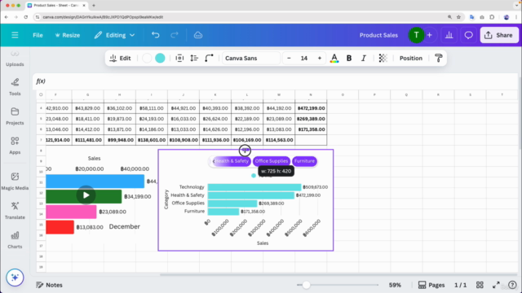Add a collaborator with plus icon
Viewport: 522px width, 293px height.
[430, 35]
